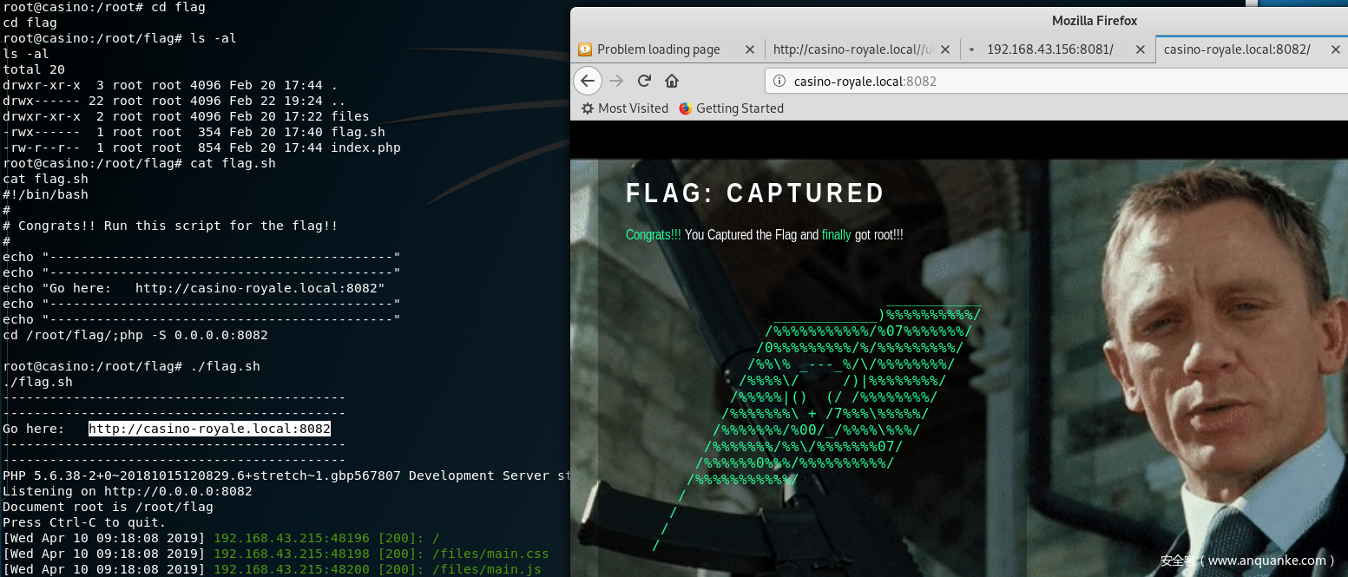Click the Firefox forward arrow button
The width and height of the screenshot is (1348, 577).
pos(616,81)
